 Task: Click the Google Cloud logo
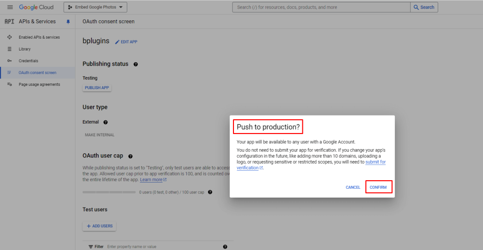pyautogui.click(x=36, y=7)
